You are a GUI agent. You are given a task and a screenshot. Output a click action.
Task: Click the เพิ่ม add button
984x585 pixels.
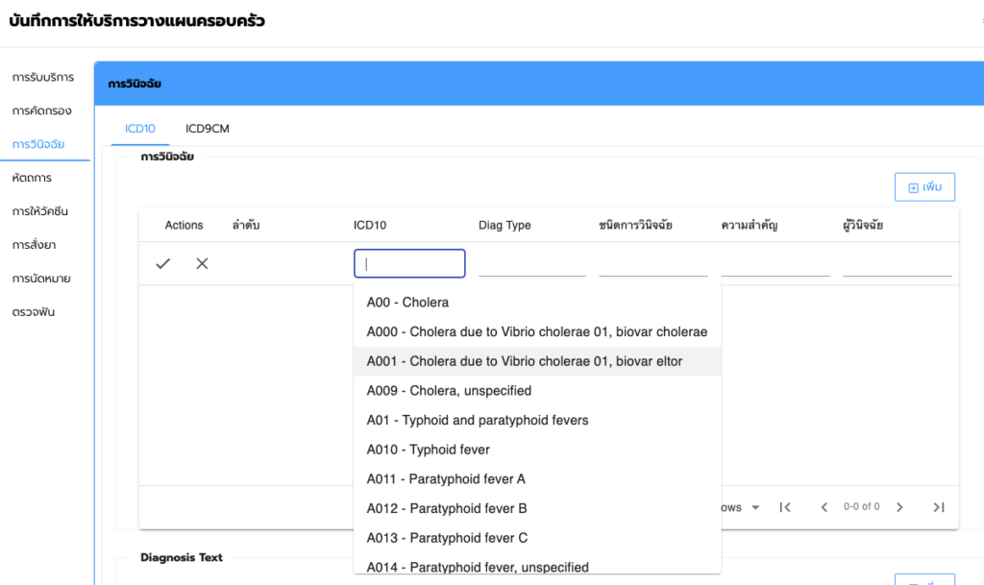coord(924,187)
